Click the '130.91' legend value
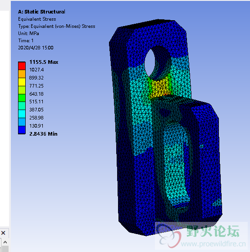 36,126
